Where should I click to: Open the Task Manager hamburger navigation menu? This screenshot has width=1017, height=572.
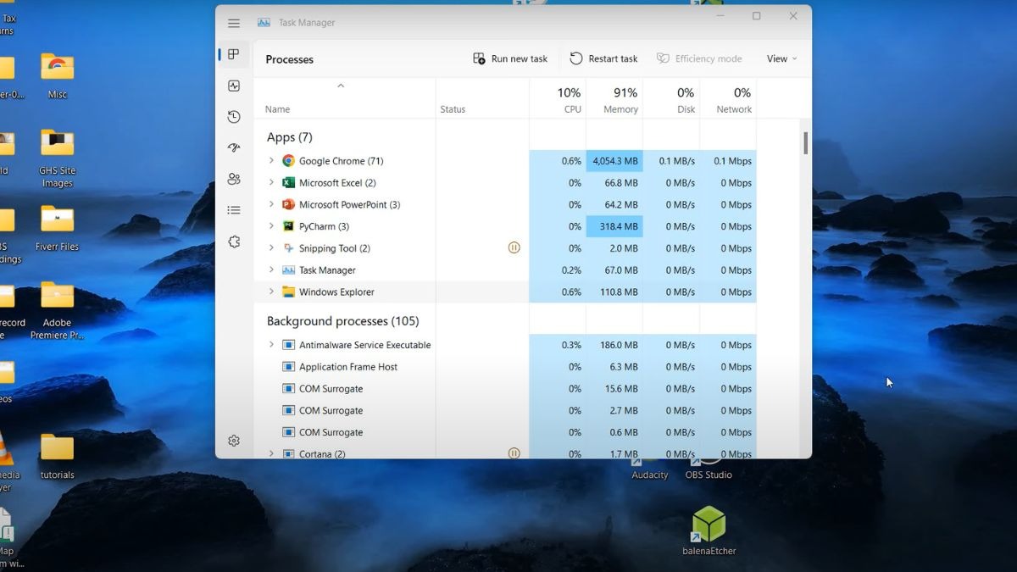234,23
